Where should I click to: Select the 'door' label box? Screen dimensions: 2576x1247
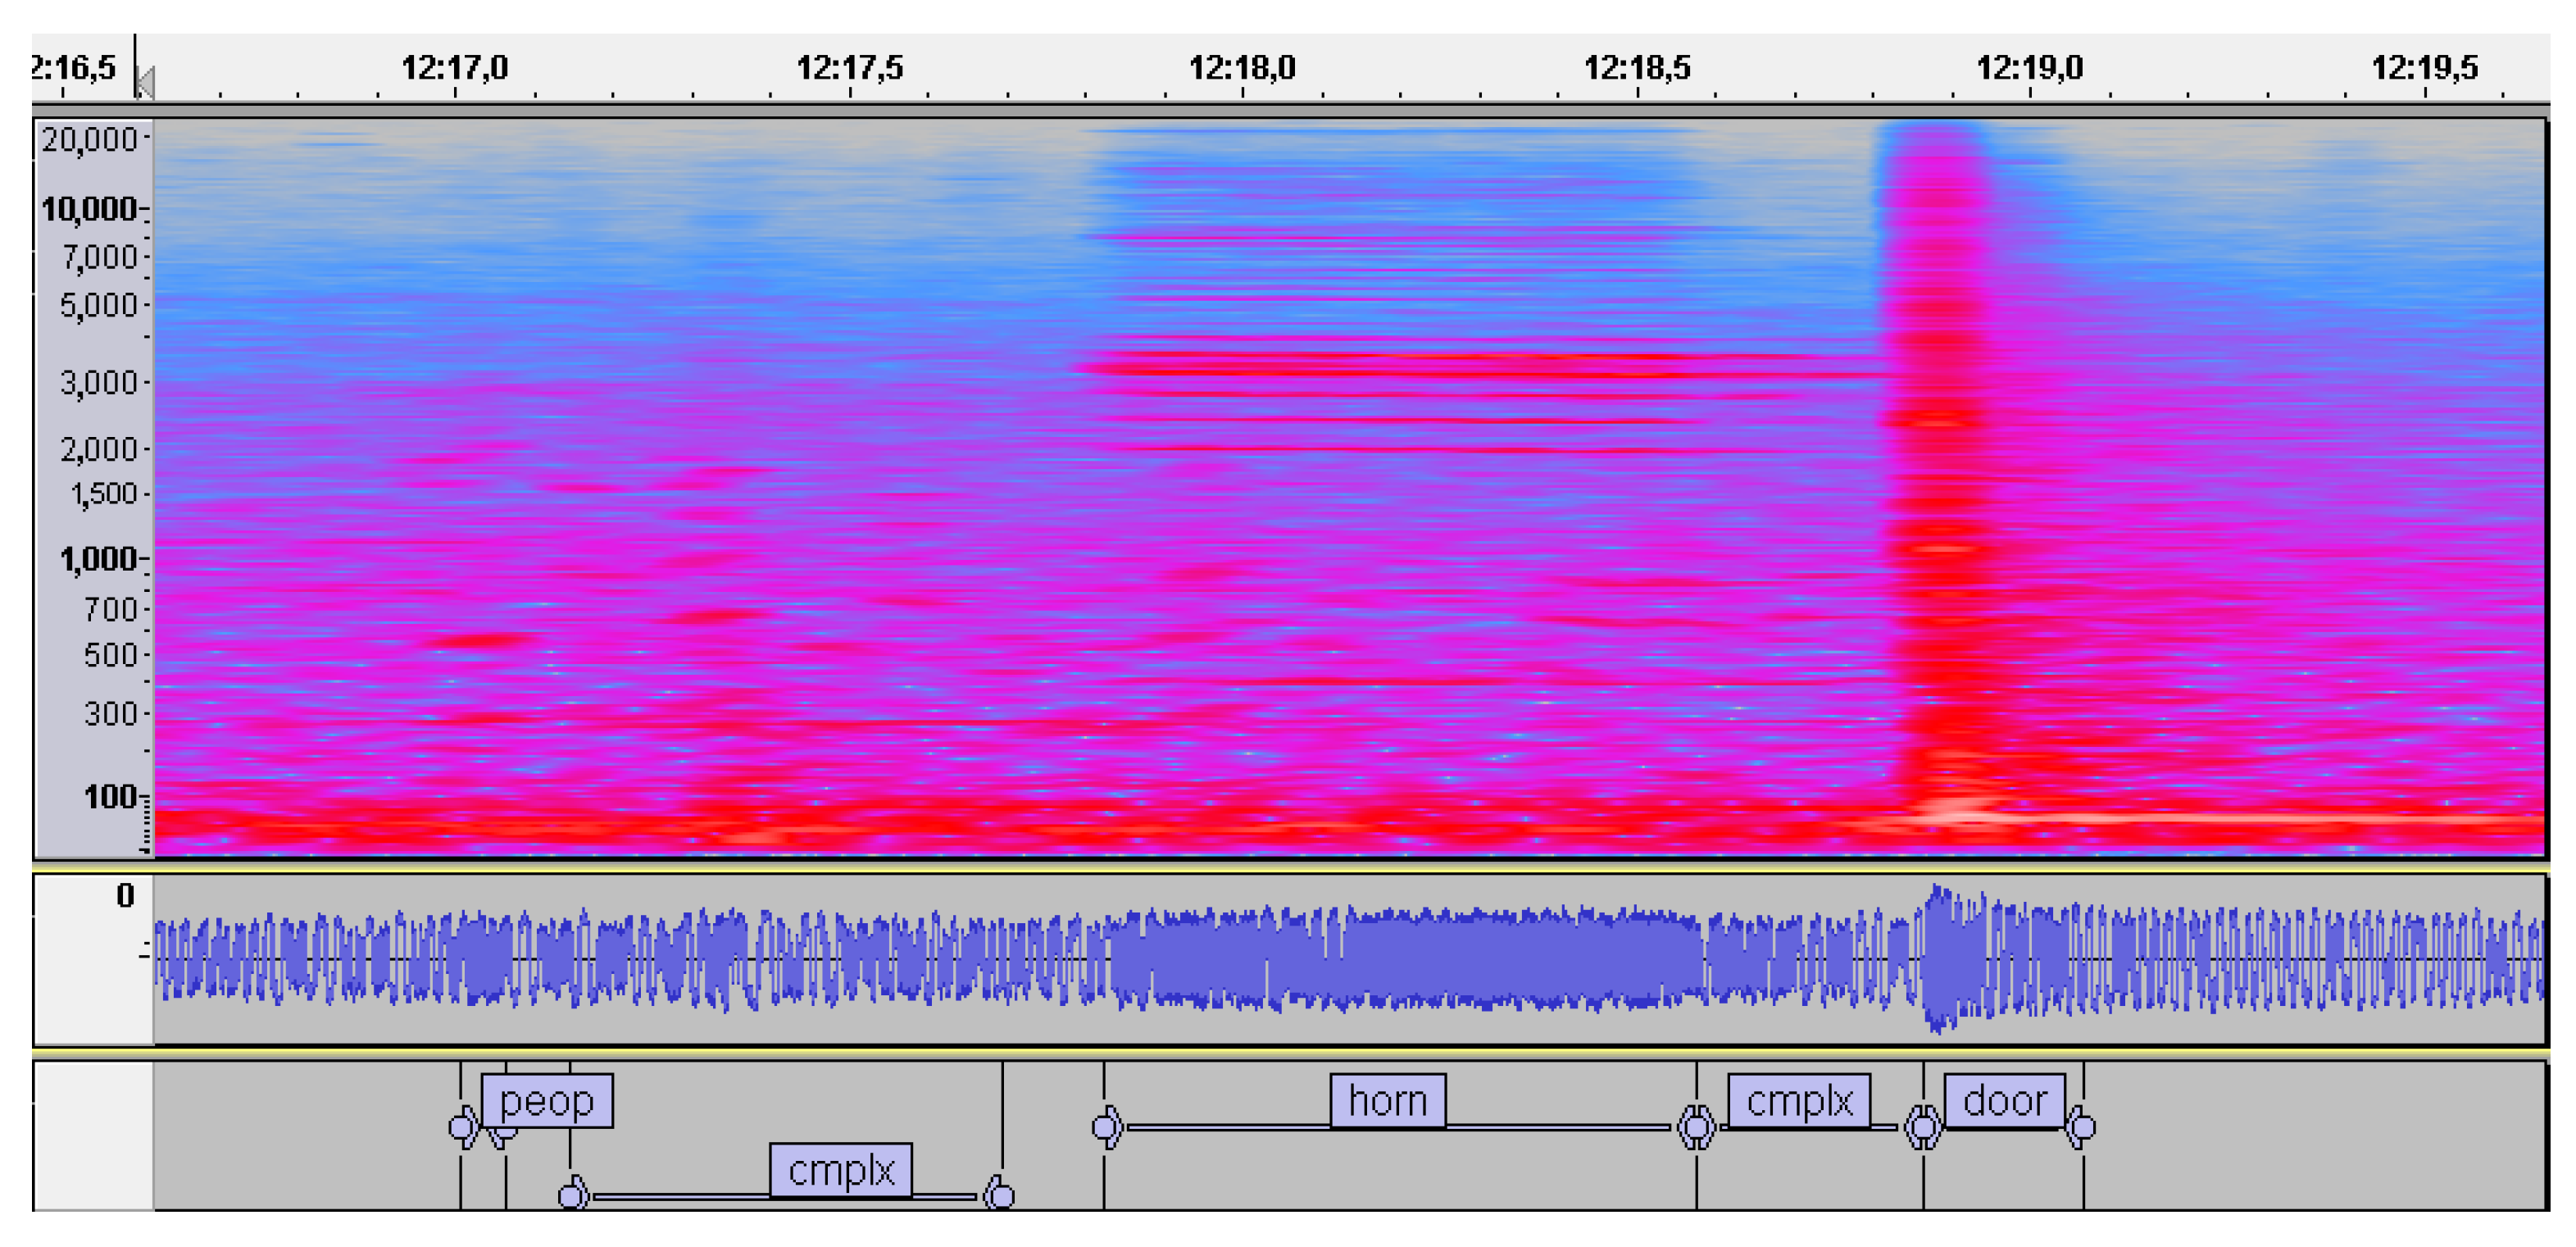(2003, 1100)
